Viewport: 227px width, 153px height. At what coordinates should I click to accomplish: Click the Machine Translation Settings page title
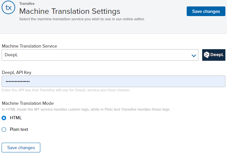pos(70,11)
